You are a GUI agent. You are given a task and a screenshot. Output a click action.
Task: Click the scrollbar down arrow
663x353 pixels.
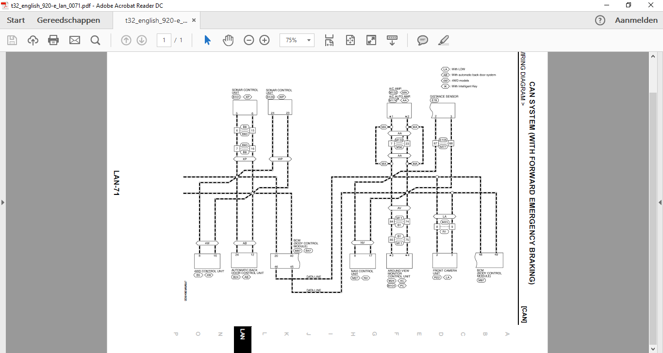(x=653, y=349)
